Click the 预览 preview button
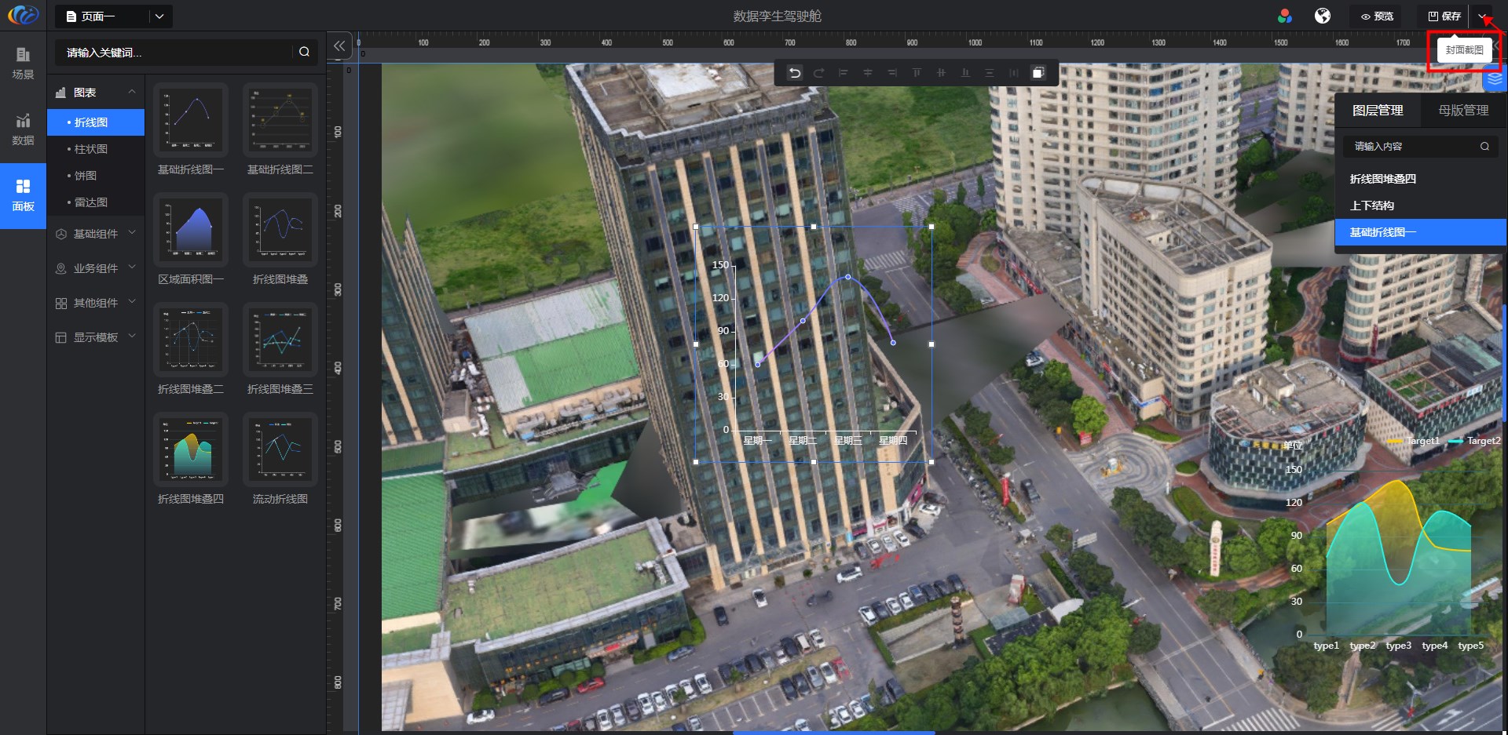Screen dimensions: 1508x735 click(1377, 16)
